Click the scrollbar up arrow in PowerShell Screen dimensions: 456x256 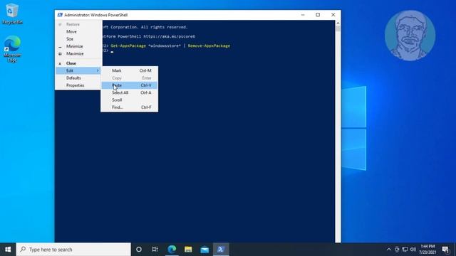point(338,23)
